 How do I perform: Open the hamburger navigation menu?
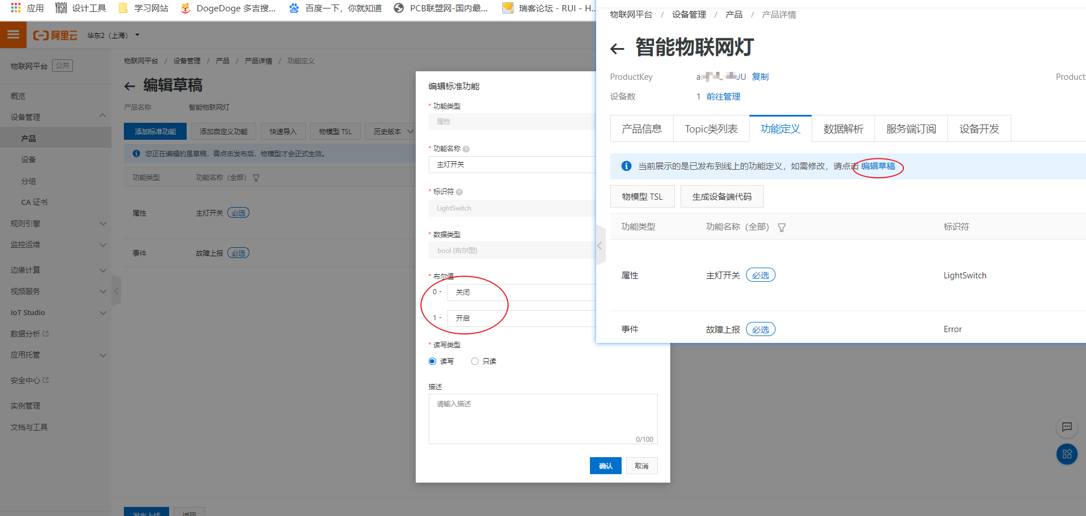tap(13, 35)
